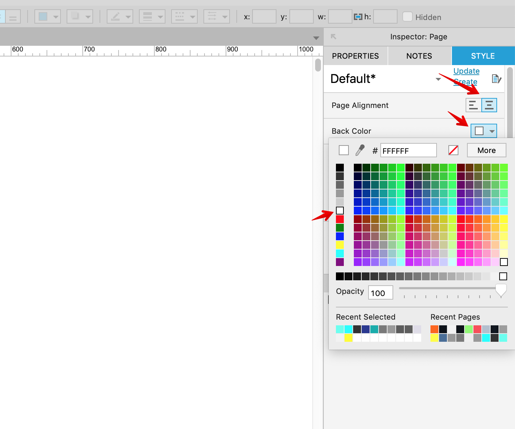Screen dimensions: 515x429
Task: Click the "Back Color" label
Action: [351, 131]
